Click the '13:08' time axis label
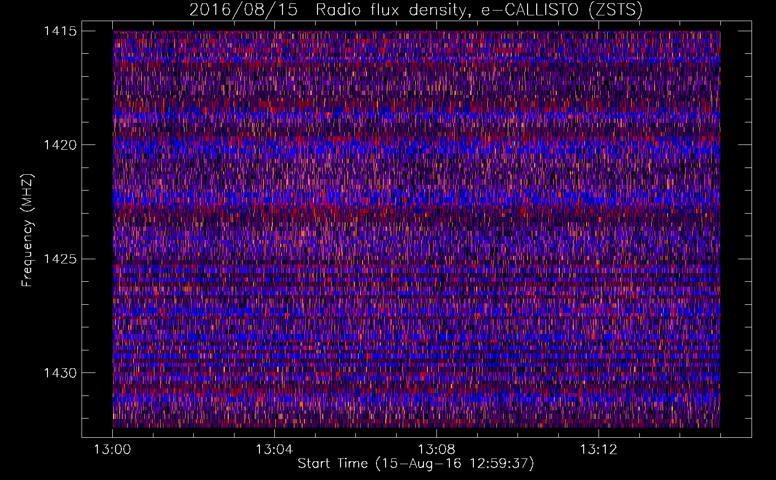 click(x=436, y=450)
